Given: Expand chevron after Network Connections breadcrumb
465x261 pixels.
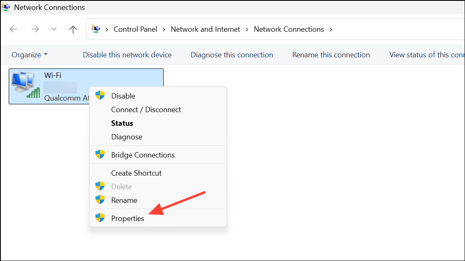Looking at the screenshot, I should coord(330,29).
